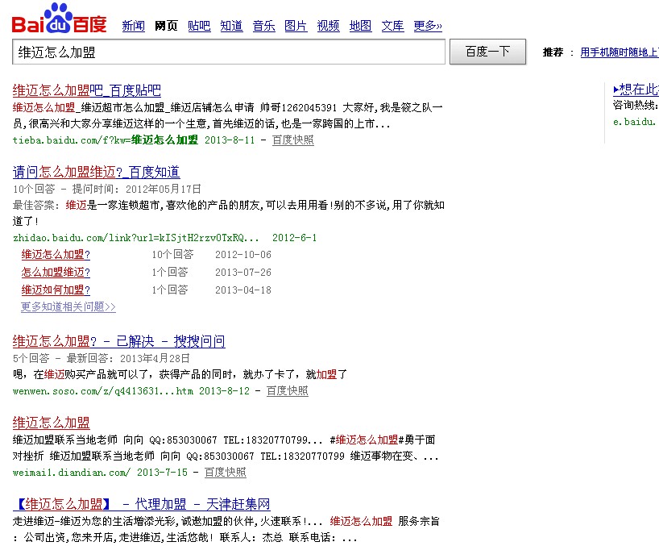The height and width of the screenshot is (546, 659).
Task: Click the 咨询热线 text in the right panel
Action: (x=636, y=106)
